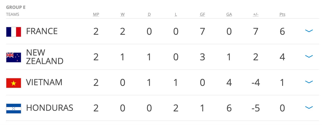Click the New Zealand flag icon
Image resolution: width=322 pixels, height=125 pixels.
point(14,57)
